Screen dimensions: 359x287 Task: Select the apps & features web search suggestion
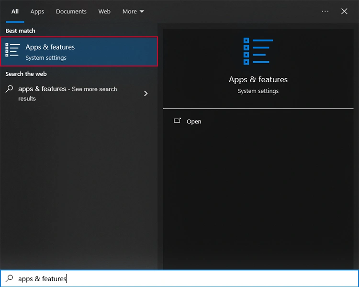tap(79, 93)
